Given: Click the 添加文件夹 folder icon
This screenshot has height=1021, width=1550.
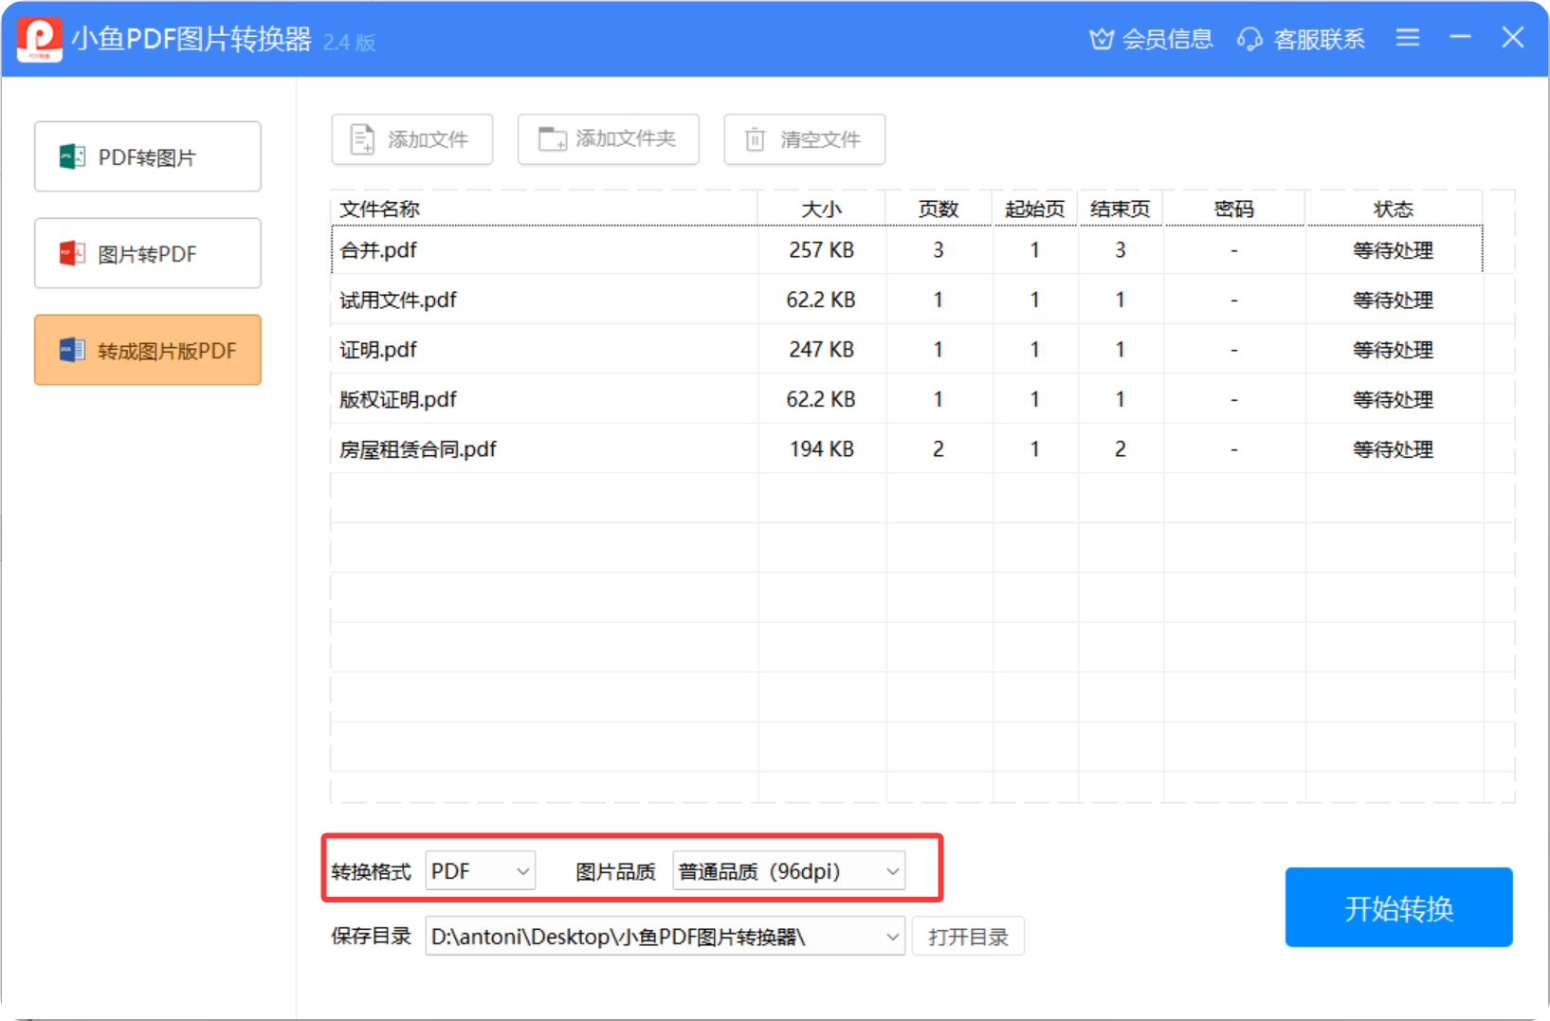Looking at the screenshot, I should pyautogui.click(x=552, y=139).
